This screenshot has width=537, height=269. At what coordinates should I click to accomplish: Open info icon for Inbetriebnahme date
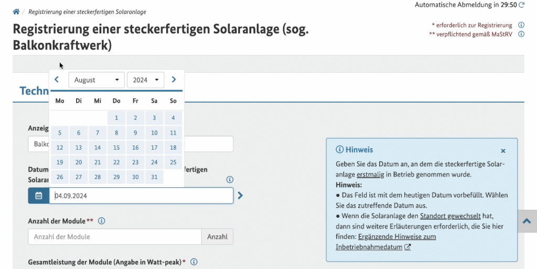pyautogui.click(x=230, y=180)
